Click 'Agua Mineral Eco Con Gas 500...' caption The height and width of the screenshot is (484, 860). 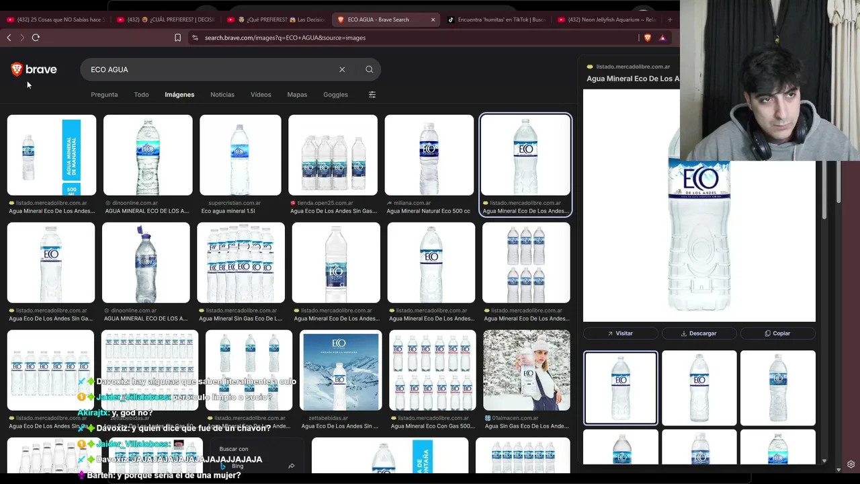(433, 426)
